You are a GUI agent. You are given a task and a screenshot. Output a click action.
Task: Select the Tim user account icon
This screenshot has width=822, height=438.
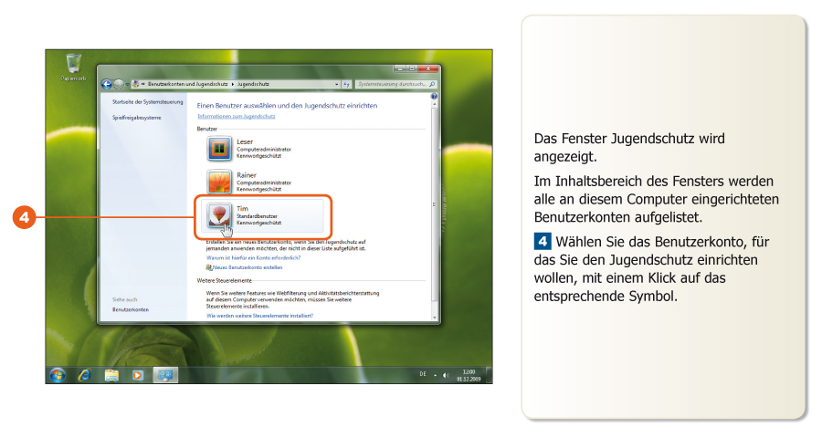(220, 215)
